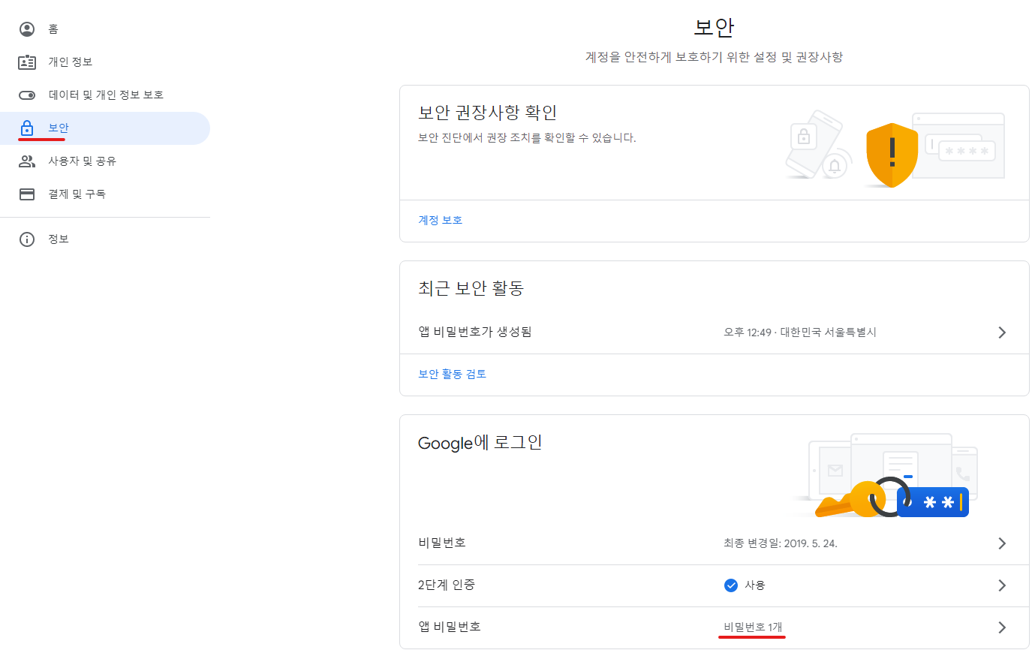Expand the 앱 비밀번호가 생성됨 activity chevron

pyautogui.click(x=1002, y=333)
